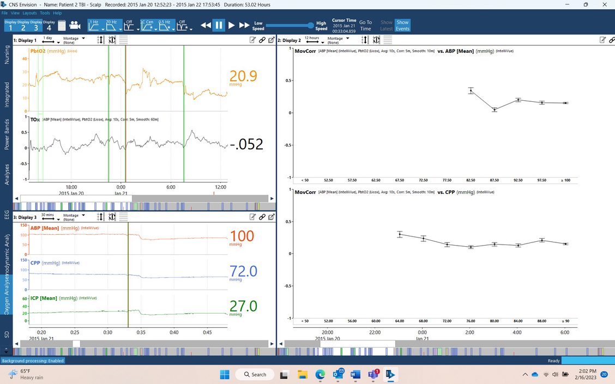615x384 pixels.
Task: Click the auto-scale icon in Display 3
Action: coord(112,216)
